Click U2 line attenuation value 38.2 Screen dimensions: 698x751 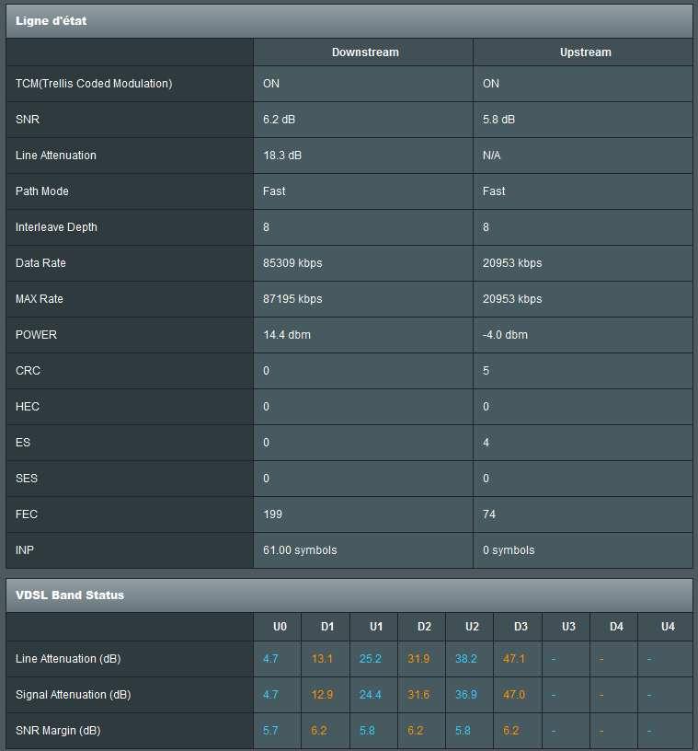point(466,659)
